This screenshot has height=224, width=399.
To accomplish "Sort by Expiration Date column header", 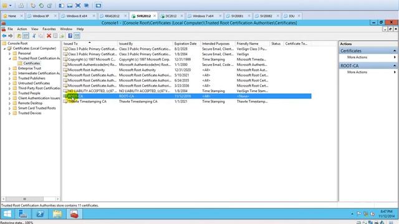I will pos(187,44).
